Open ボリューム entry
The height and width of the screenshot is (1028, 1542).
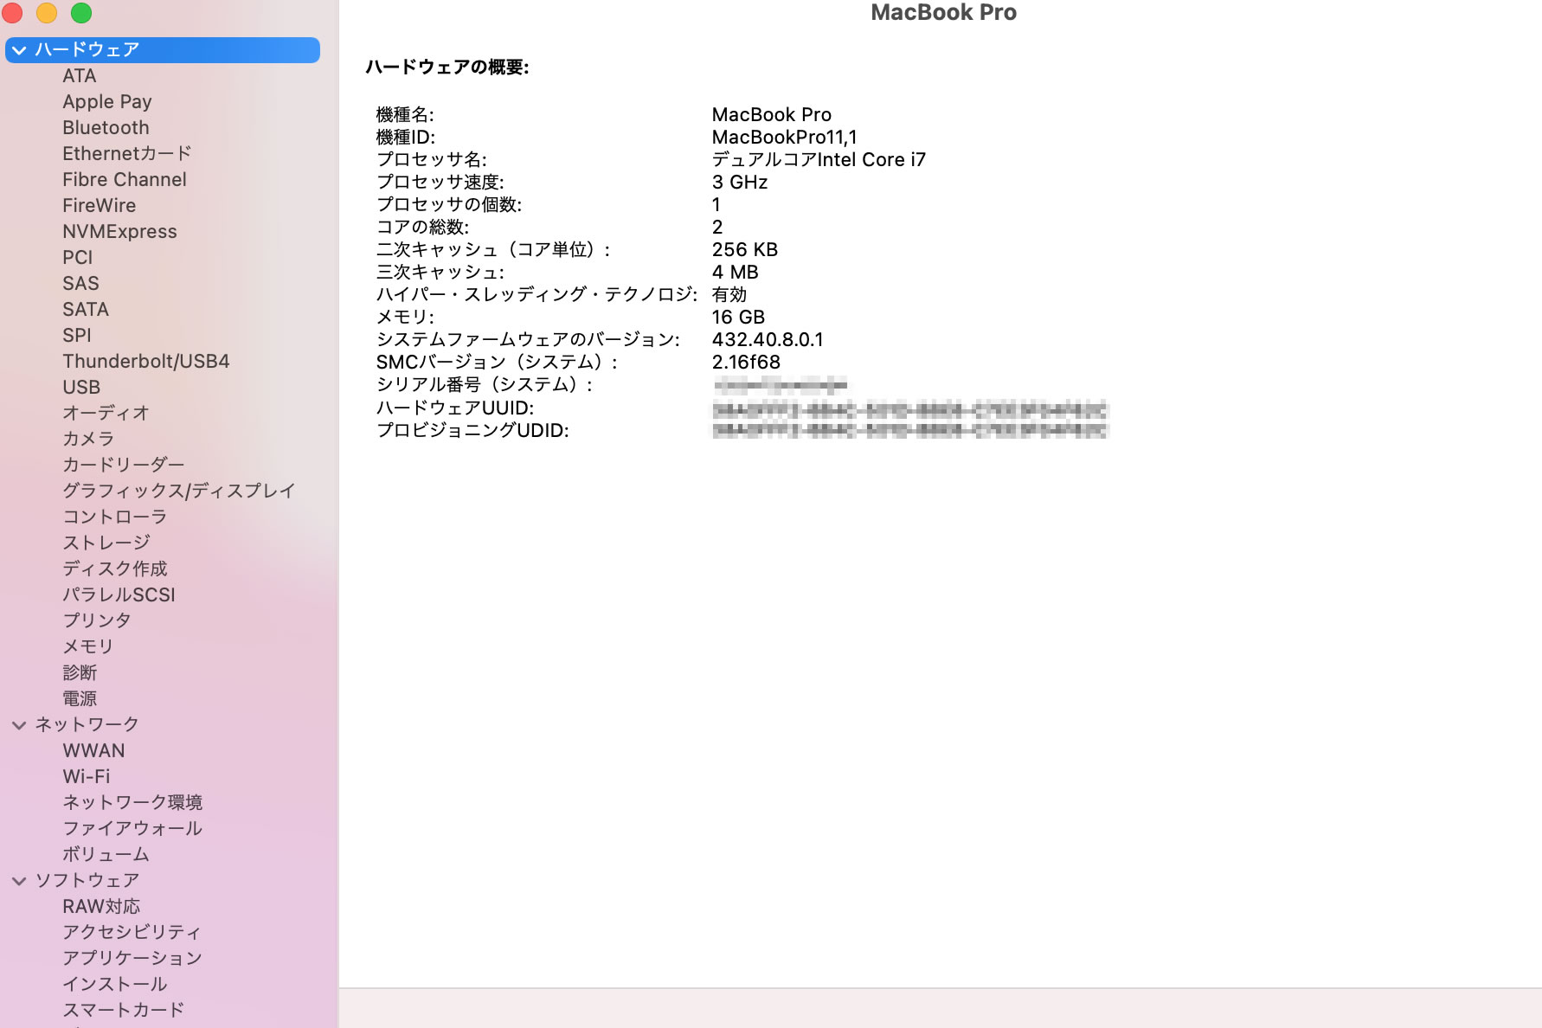[x=106, y=855]
